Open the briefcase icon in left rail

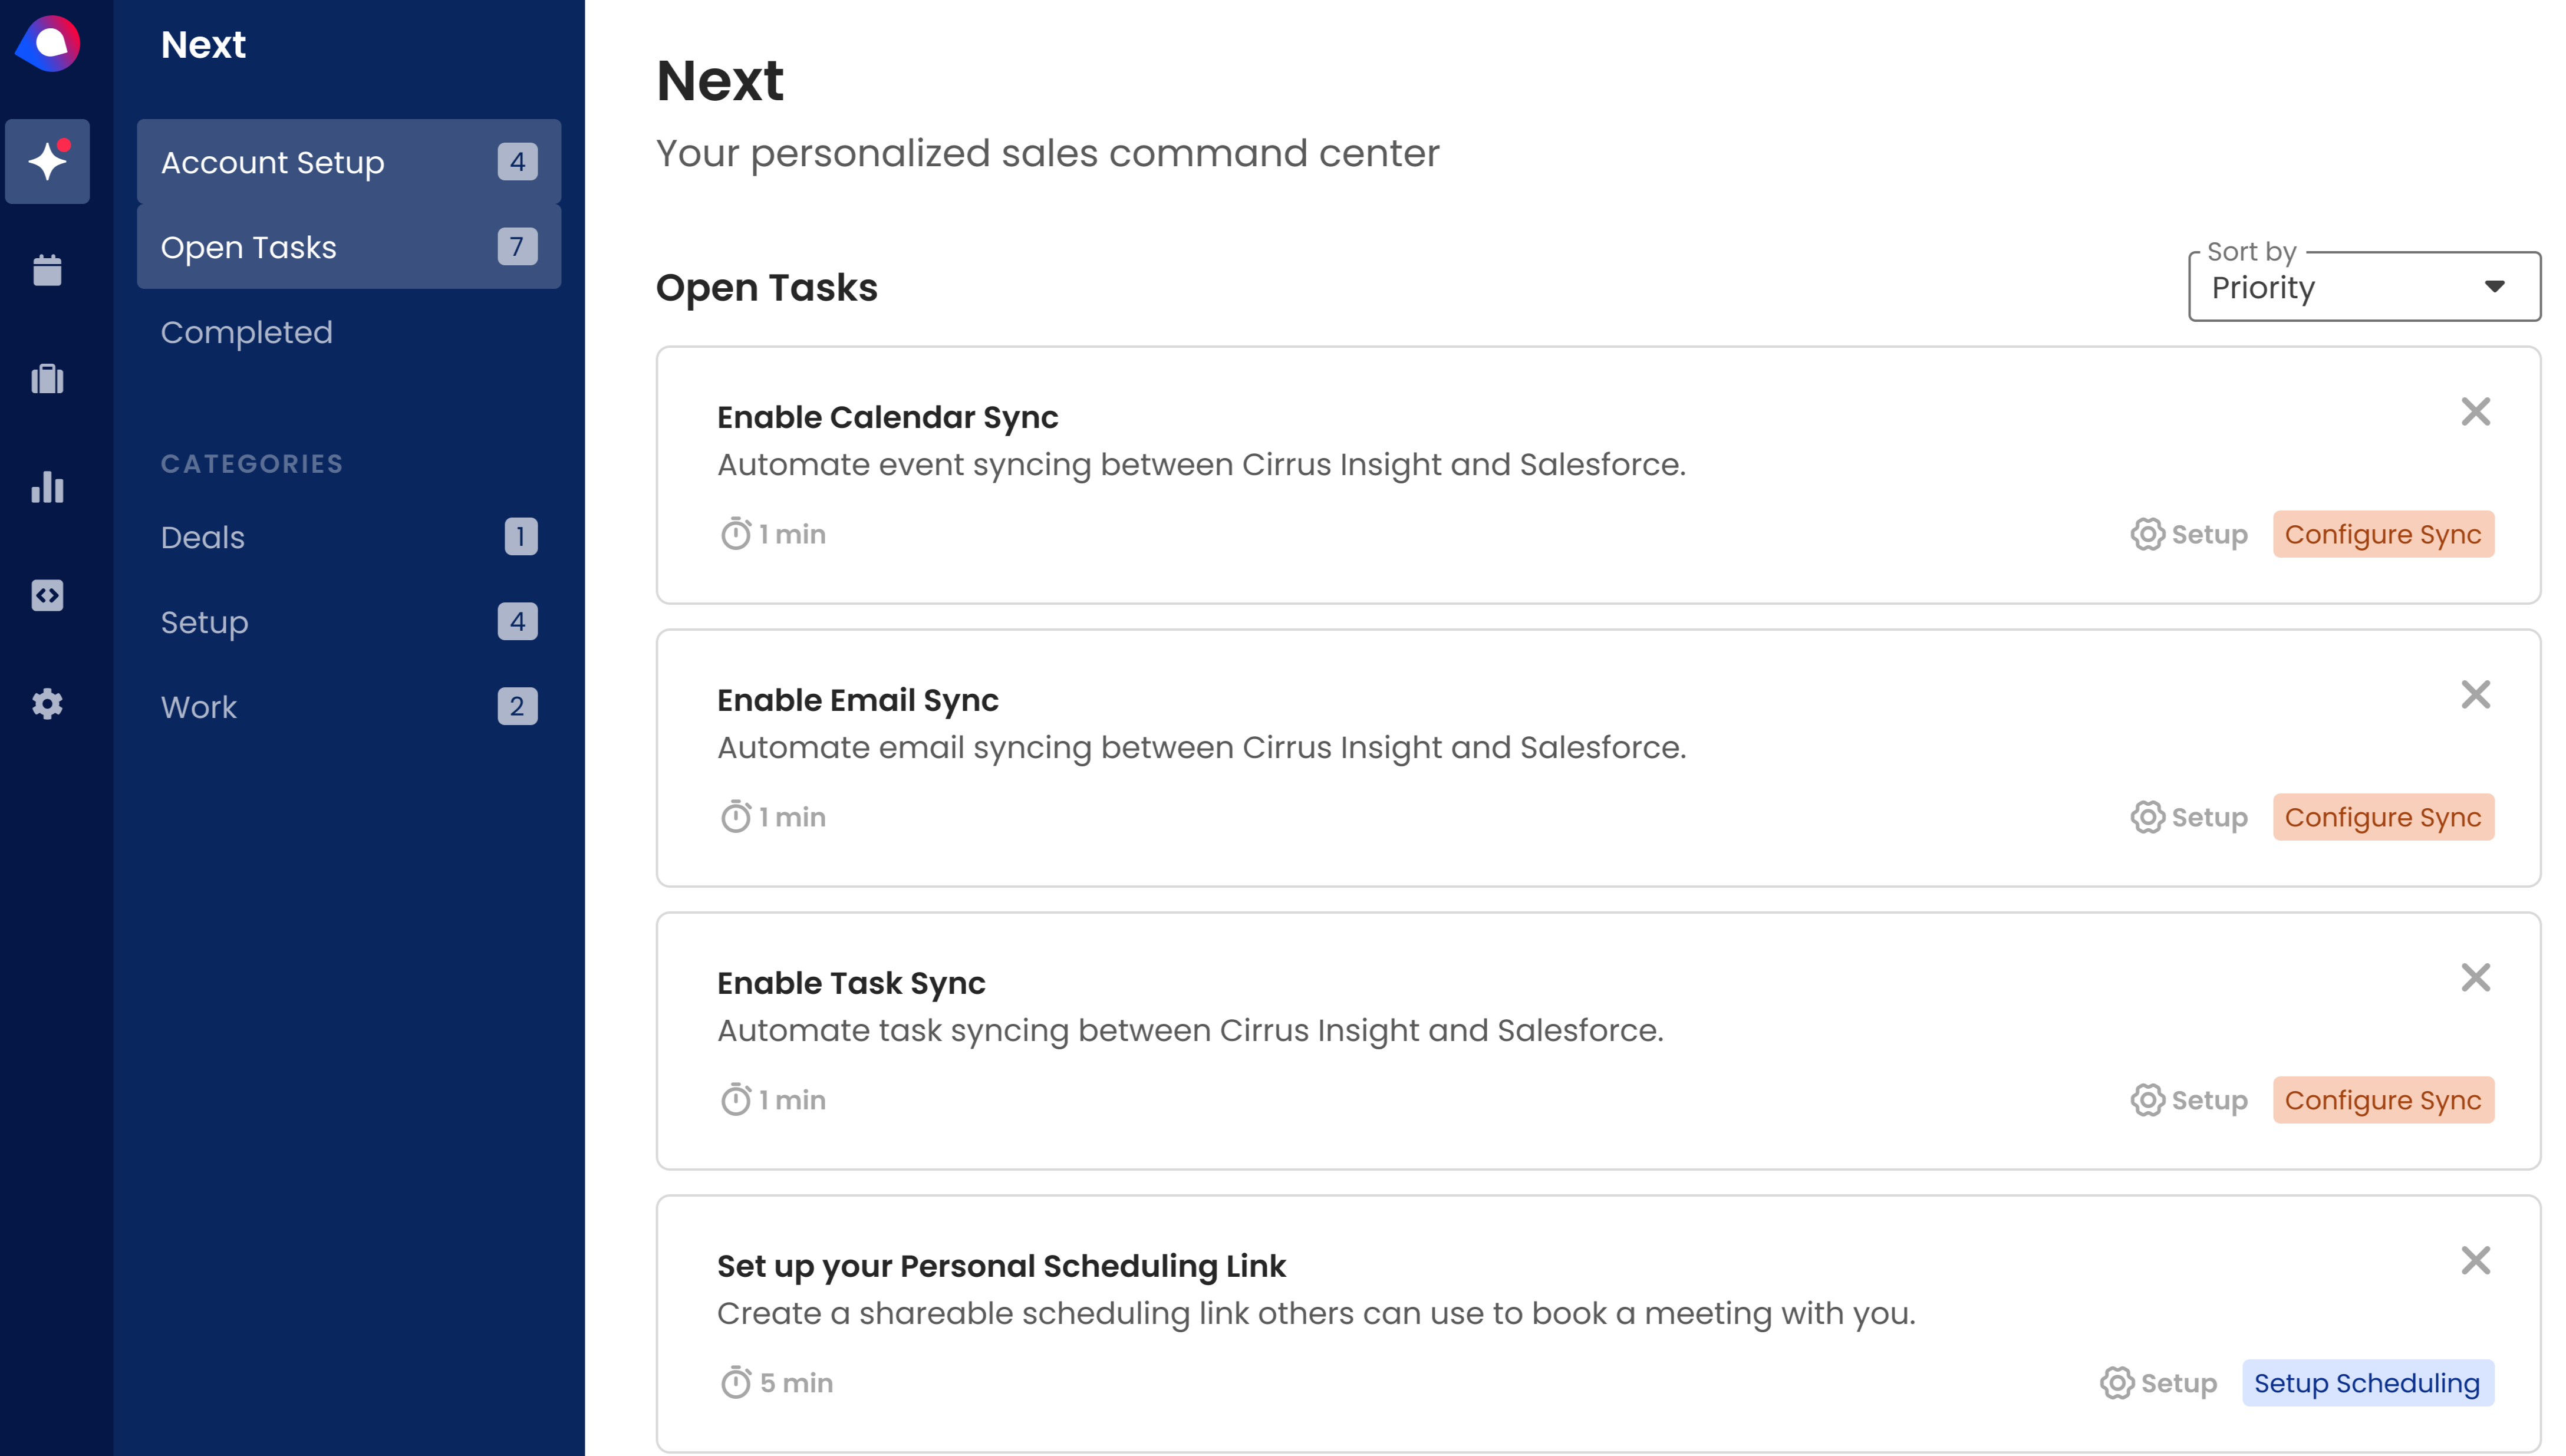tap(47, 379)
